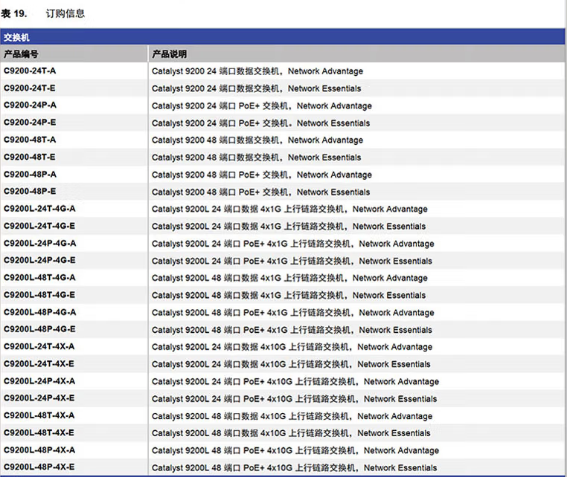Select product number C9200-48T-A
The height and width of the screenshot is (477, 567).
30,140
